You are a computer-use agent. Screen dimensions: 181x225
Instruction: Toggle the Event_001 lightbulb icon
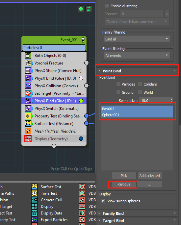pos(83,40)
